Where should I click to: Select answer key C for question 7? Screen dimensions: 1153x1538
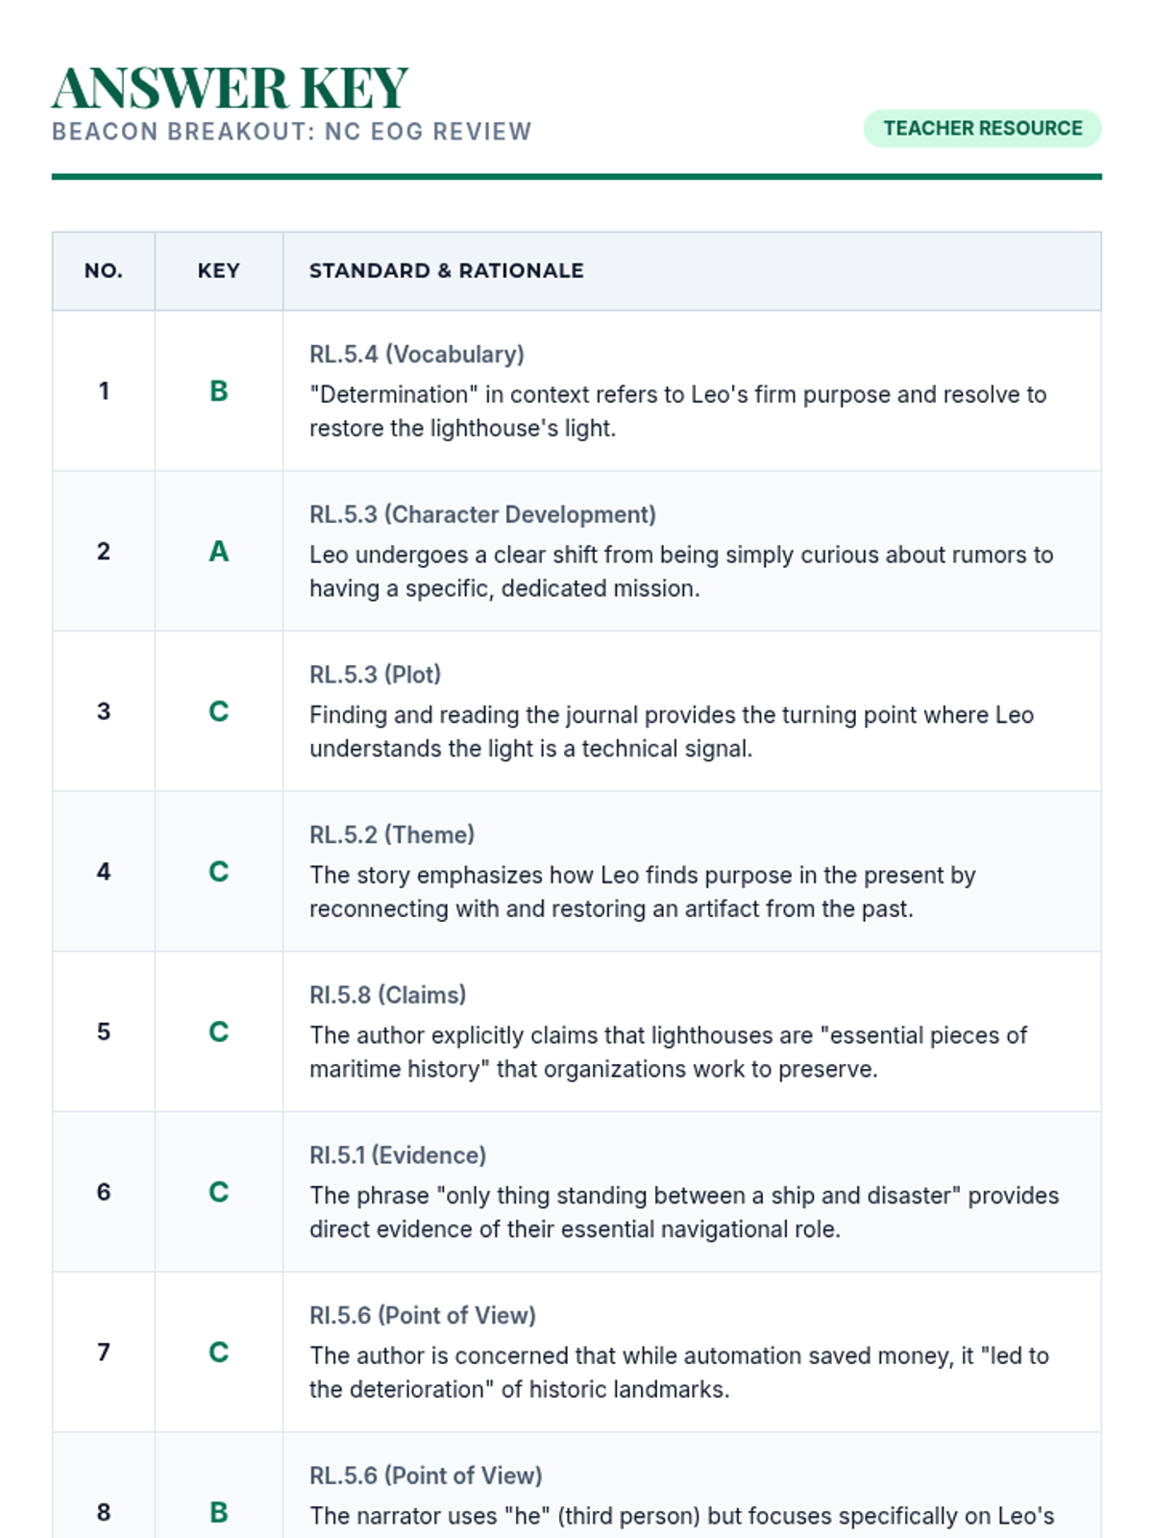(219, 1352)
